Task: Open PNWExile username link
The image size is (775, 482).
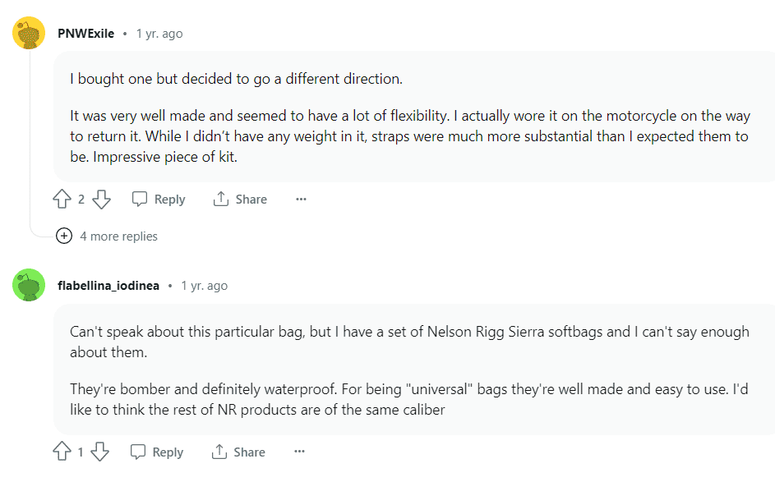Action: coord(85,34)
